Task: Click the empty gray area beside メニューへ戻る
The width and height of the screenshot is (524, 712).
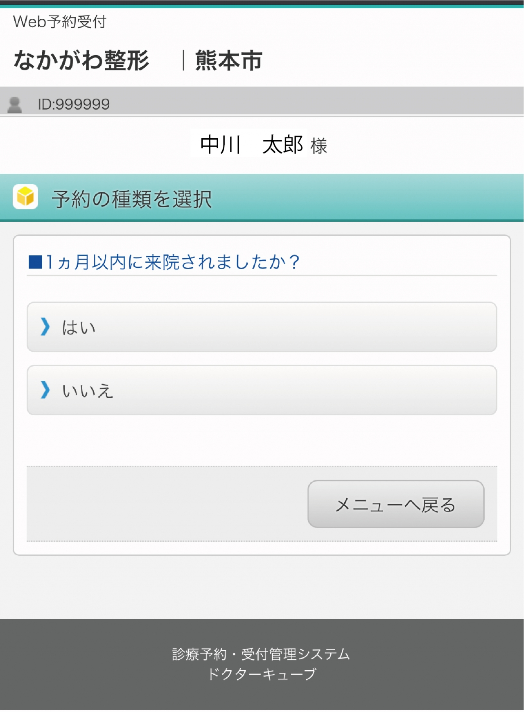Action: tap(164, 504)
